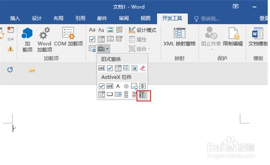Insert legacy check box form field

[x=110, y=68]
